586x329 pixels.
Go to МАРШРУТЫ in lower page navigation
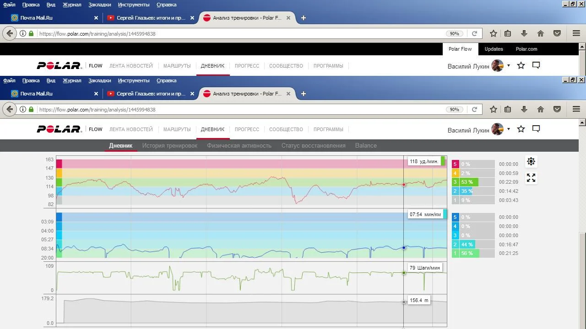177,129
